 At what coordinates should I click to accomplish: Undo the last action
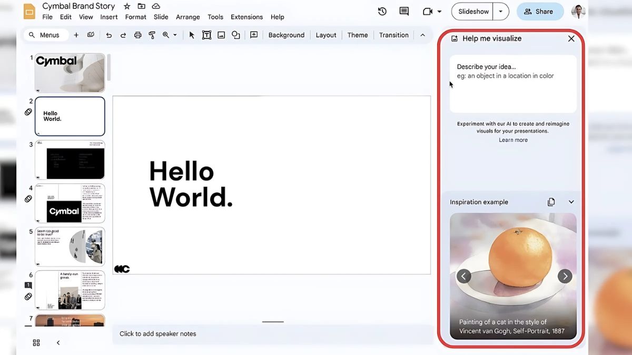tap(108, 35)
